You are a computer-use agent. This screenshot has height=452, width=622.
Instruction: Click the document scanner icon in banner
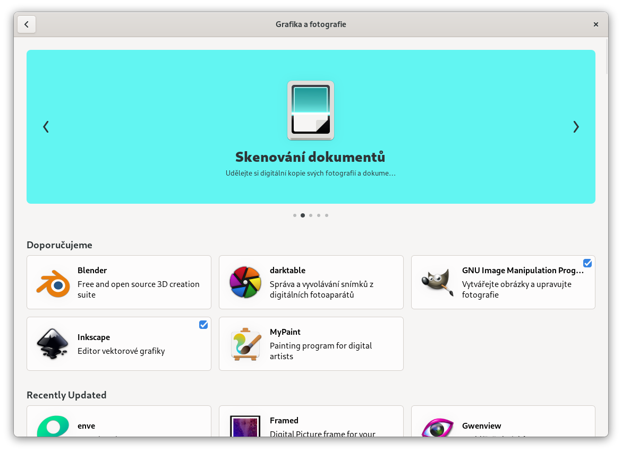coord(311,110)
